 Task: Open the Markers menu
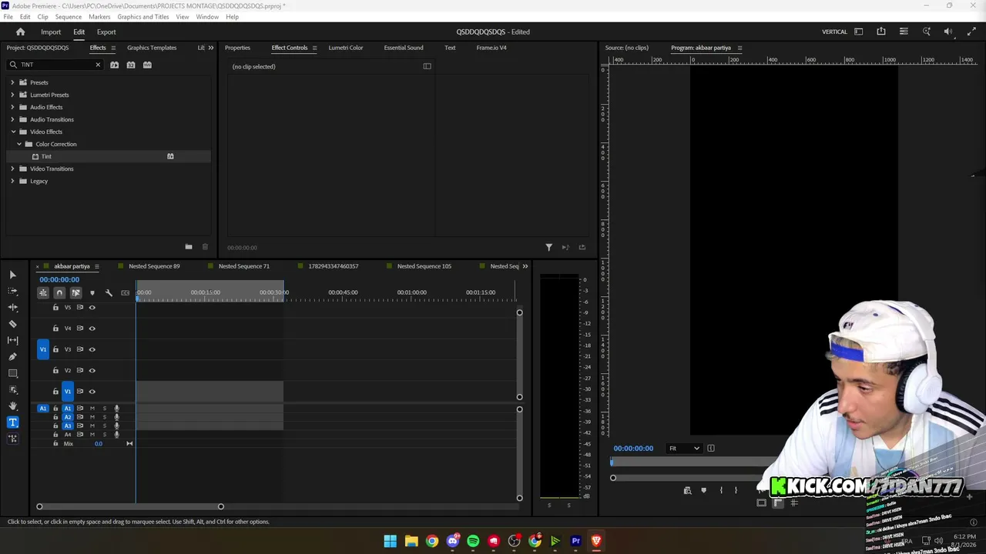[99, 16]
